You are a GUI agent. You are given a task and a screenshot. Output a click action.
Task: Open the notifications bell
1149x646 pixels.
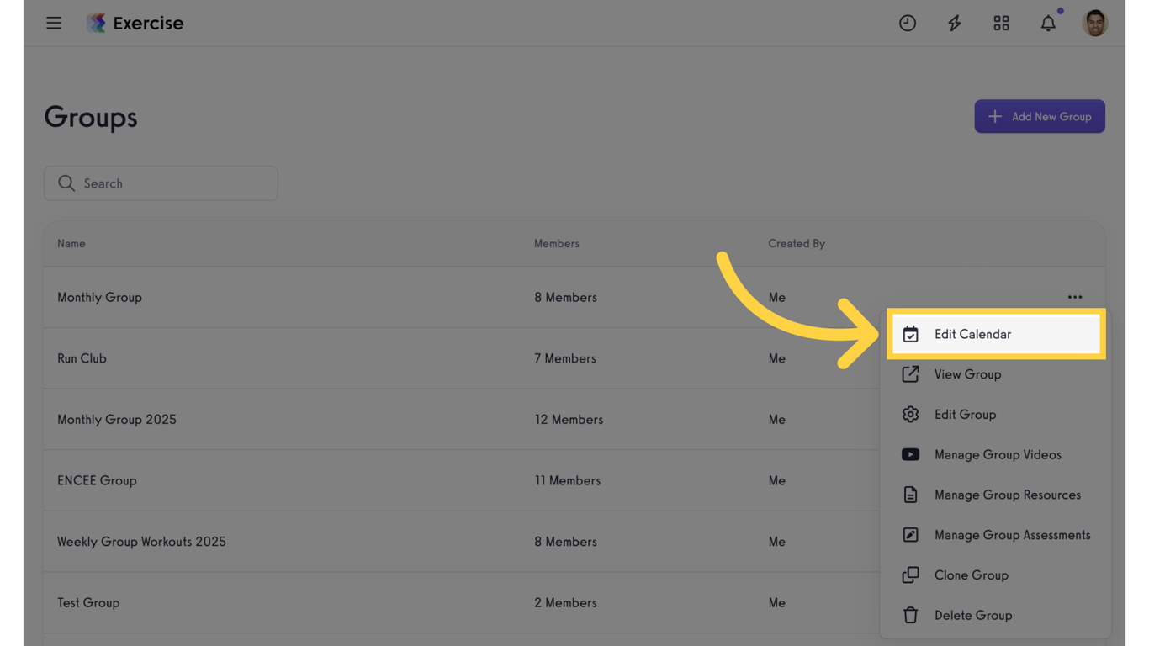click(1048, 24)
